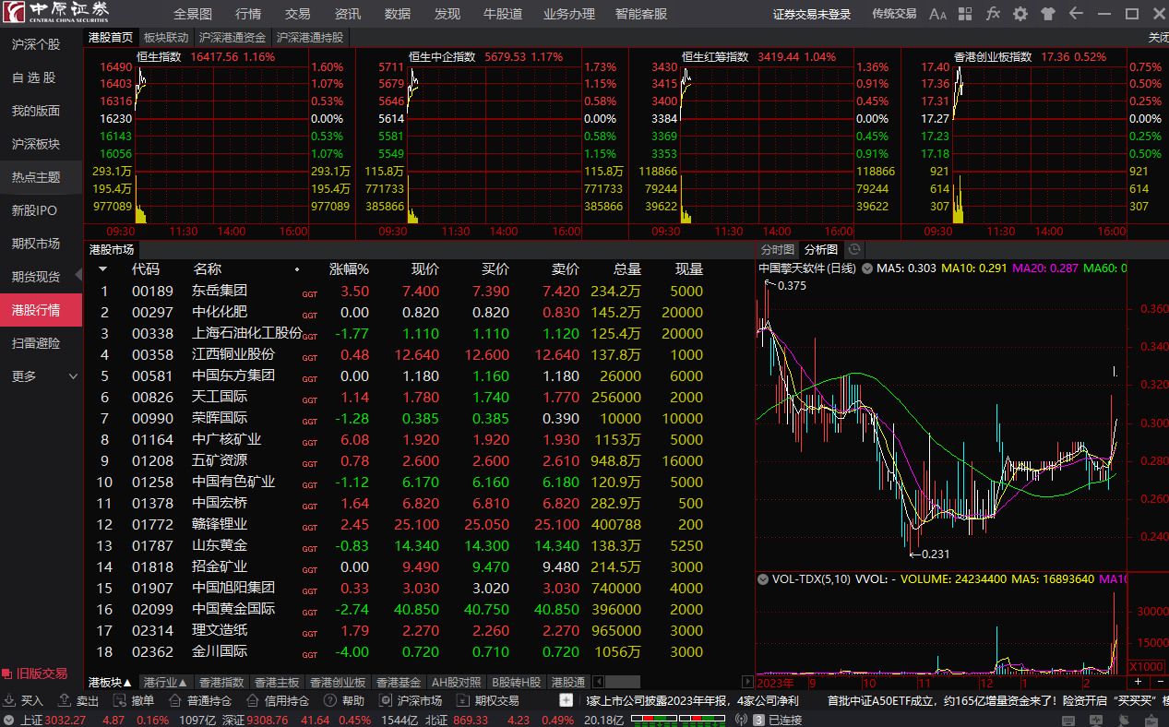Click the 卖出 sell icon button

click(79, 701)
